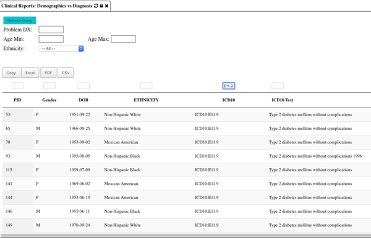Select PID 141 cell
The image size is (371, 238).
[x=17, y=184]
